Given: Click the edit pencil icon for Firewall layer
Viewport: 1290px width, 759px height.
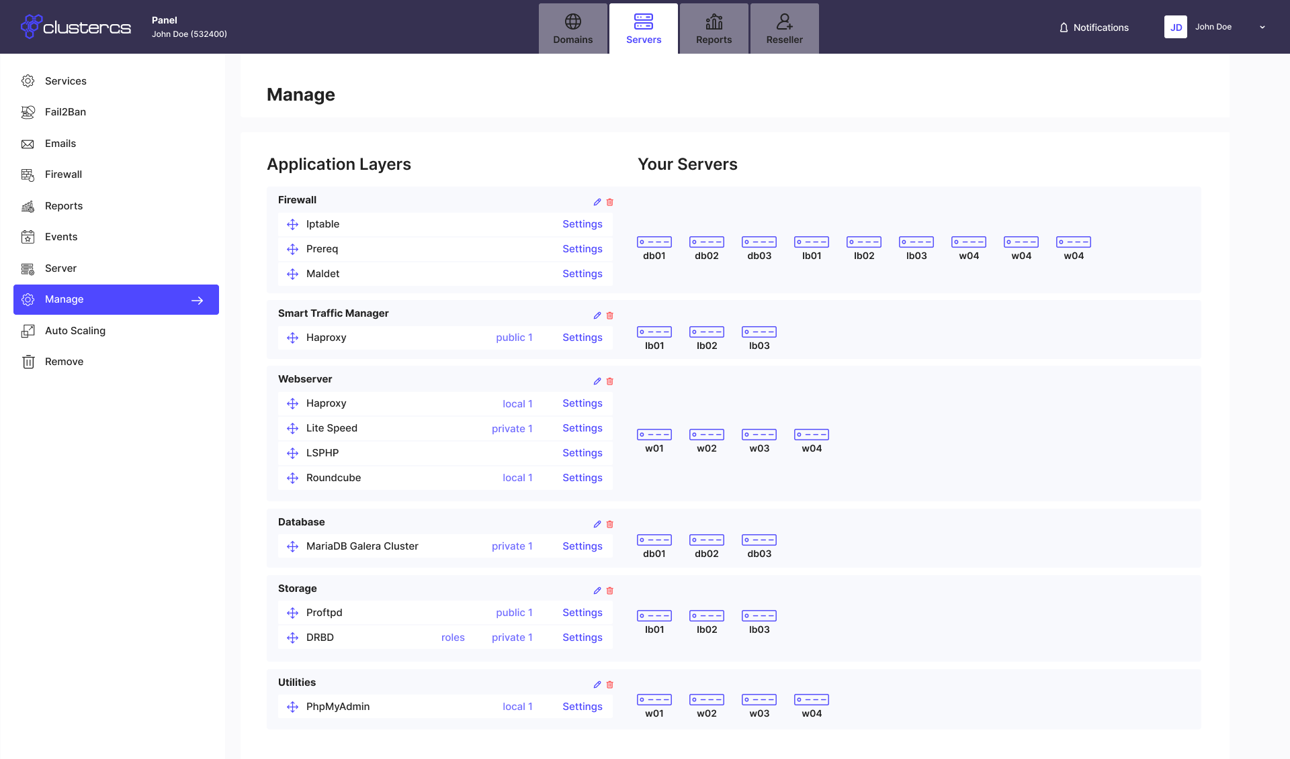Looking at the screenshot, I should tap(597, 202).
